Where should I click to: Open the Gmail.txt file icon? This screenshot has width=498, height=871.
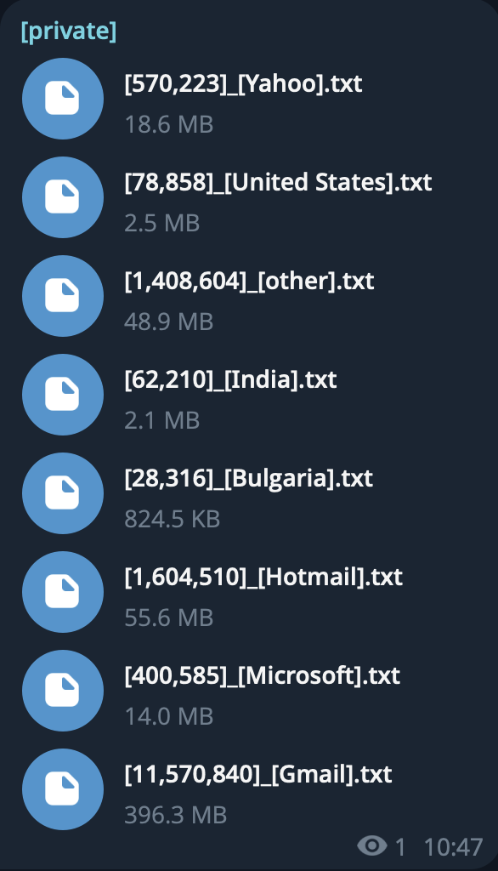(x=63, y=789)
